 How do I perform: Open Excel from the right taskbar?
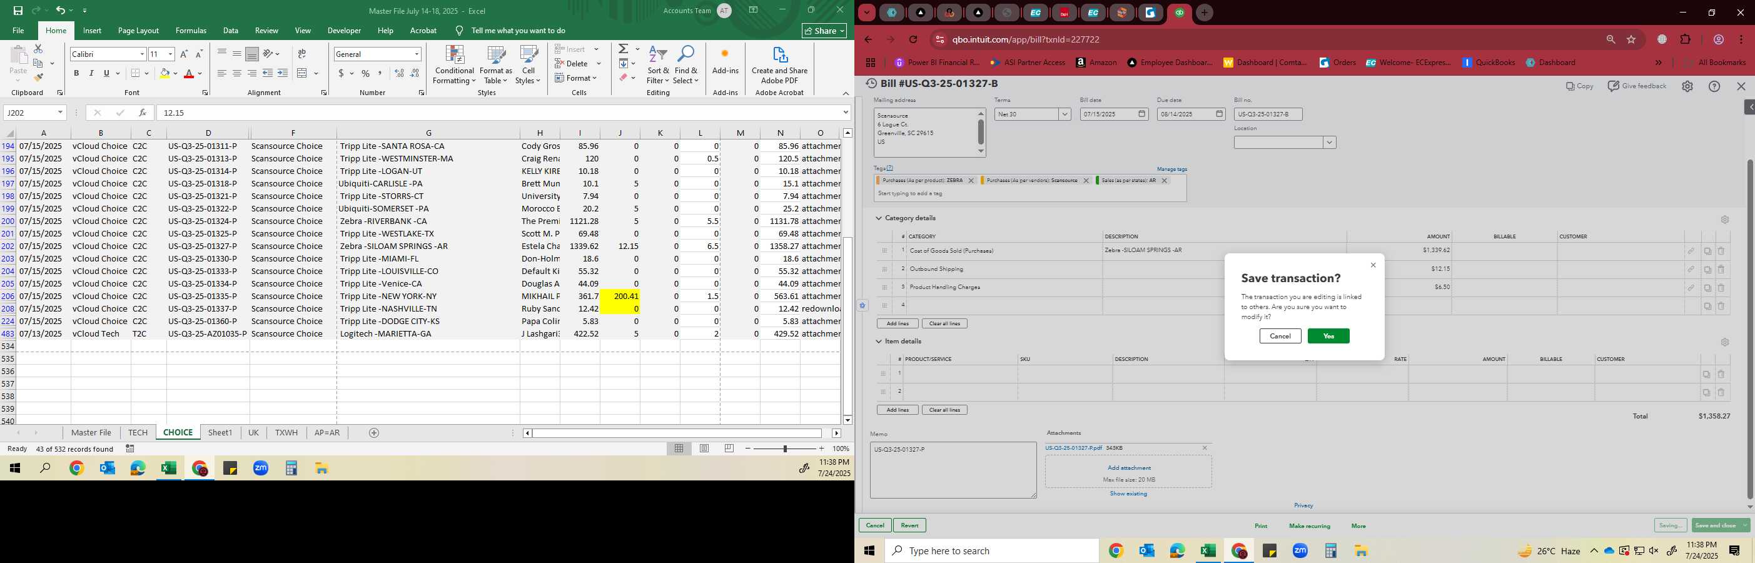[x=1208, y=550]
